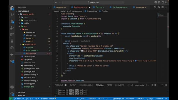Viewport: 178px width, 100px height.
Task: Toggle the secondary sidebar layout icon
Action: (x=163, y=2)
